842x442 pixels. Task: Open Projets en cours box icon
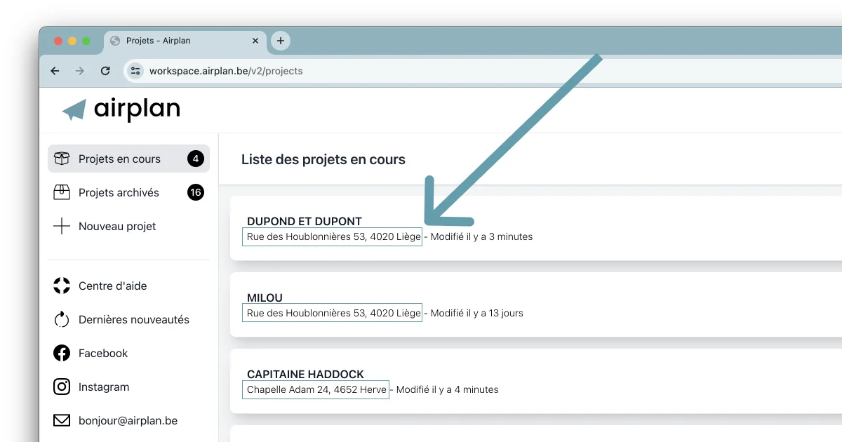pyautogui.click(x=62, y=159)
